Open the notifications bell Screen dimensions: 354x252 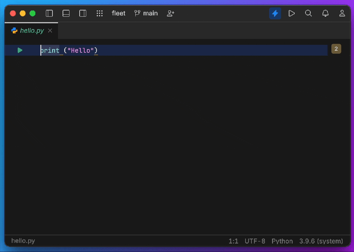pos(325,13)
